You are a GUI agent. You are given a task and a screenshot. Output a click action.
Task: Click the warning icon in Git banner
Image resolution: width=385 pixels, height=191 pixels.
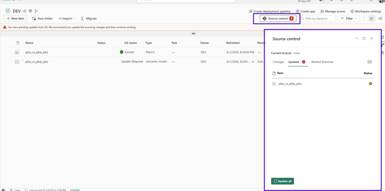tap(5, 27)
